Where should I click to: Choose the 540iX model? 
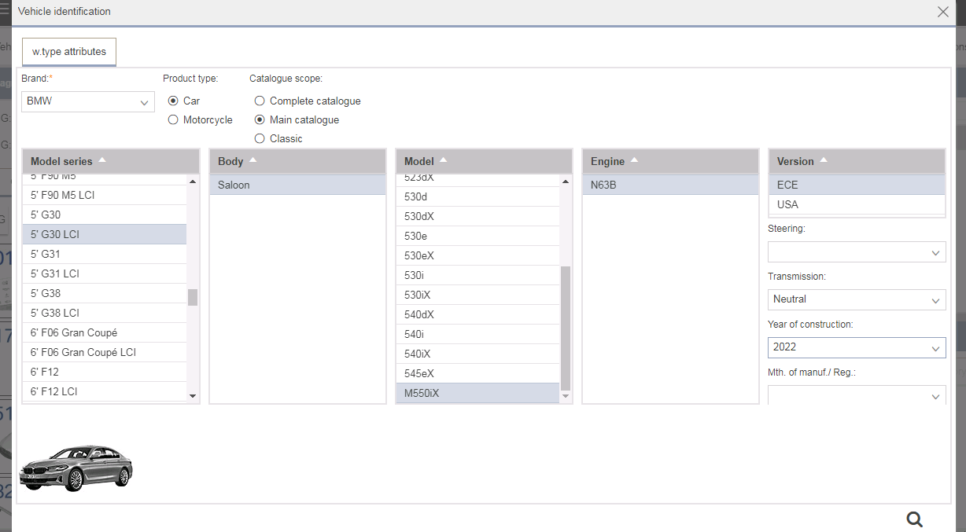[418, 354]
